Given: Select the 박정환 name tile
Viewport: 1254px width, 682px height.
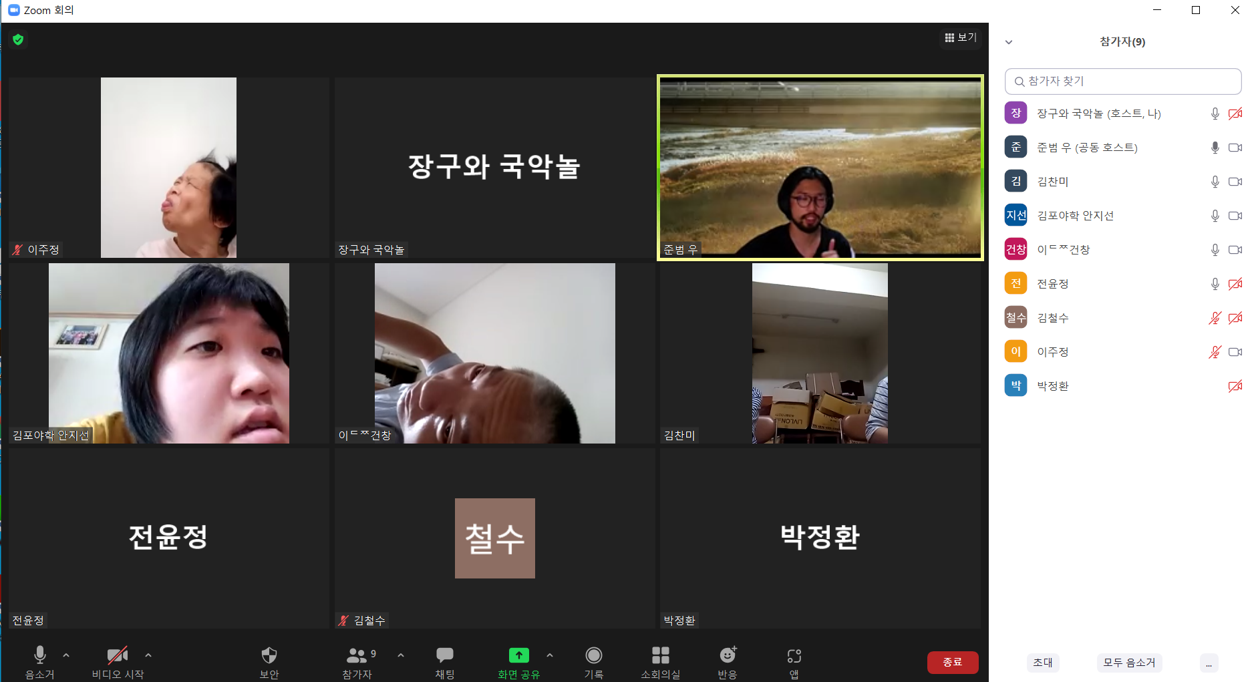Looking at the screenshot, I should click(820, 538).
